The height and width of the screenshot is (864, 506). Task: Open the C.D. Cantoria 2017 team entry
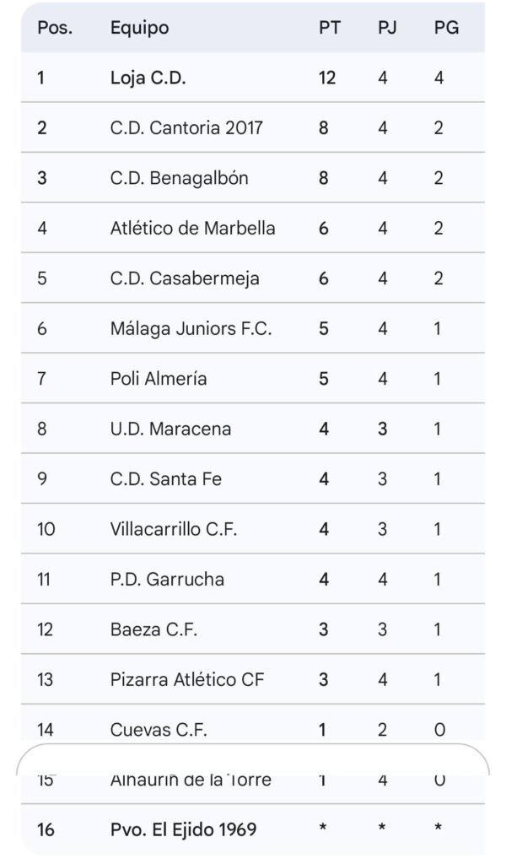coord(186,128)
